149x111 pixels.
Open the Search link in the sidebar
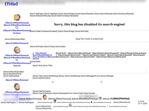click(x=17, y=66)
